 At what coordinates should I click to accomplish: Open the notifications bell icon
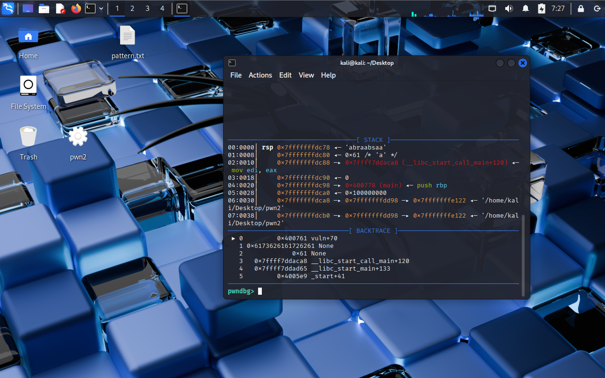coord(525,9)
